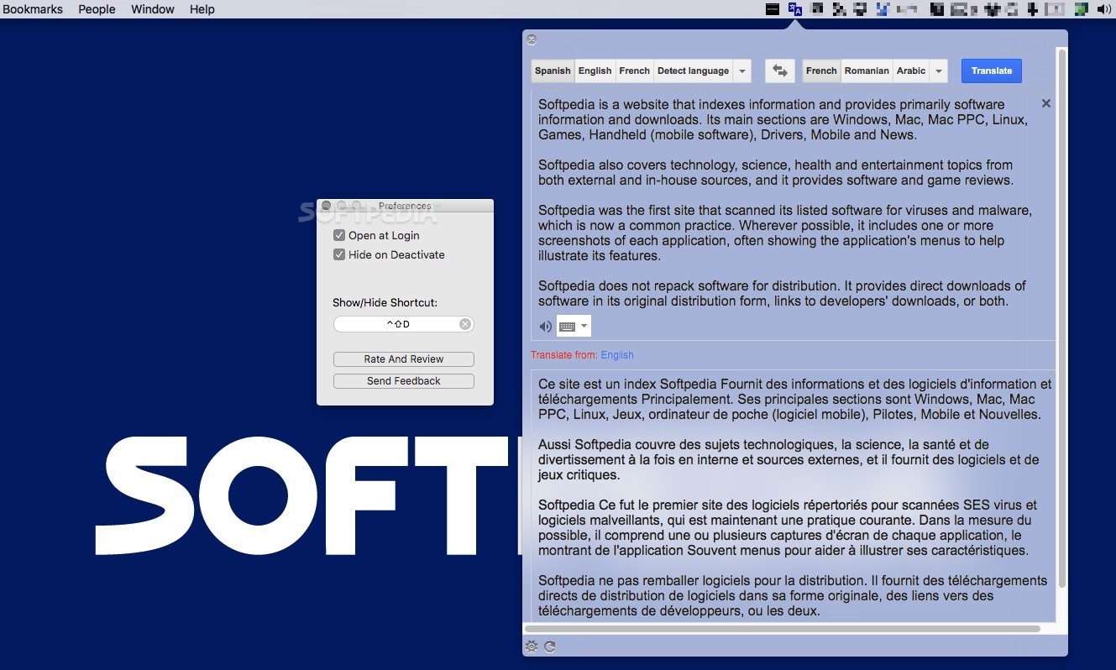Clear the source text with the X icon
The width and height of the screenshot is (1116, 670).
click(1046, 103)
